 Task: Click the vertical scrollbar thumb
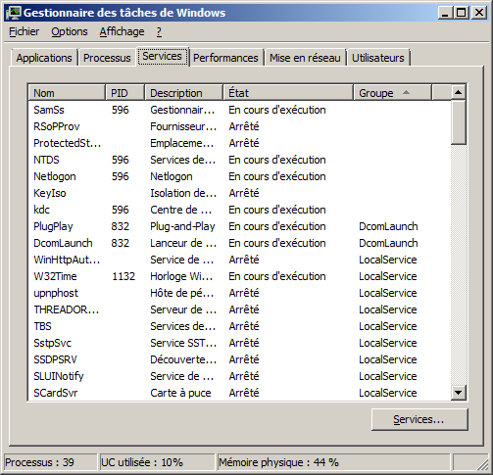[x=458, y=122]
